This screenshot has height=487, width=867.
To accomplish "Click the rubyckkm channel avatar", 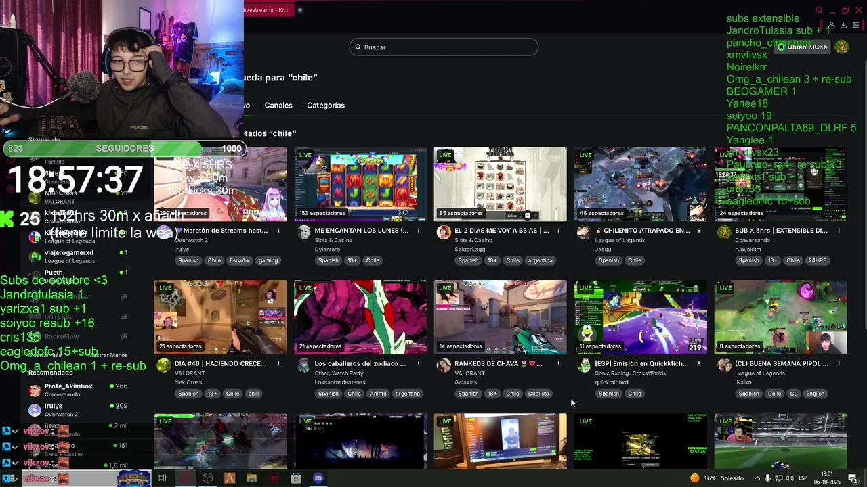I will (724, 233).
